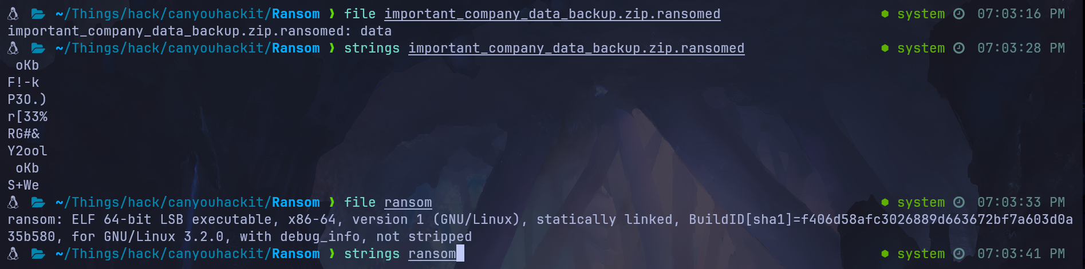The width and height of the screenshot is (1085, 269).
Task: Click the underlined .zip.ransomed filename in the strings command
Action: (x=577, y=48)
